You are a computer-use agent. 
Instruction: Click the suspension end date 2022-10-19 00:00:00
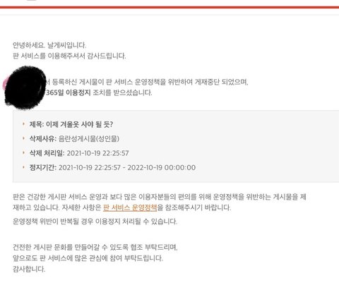[162, 168]
